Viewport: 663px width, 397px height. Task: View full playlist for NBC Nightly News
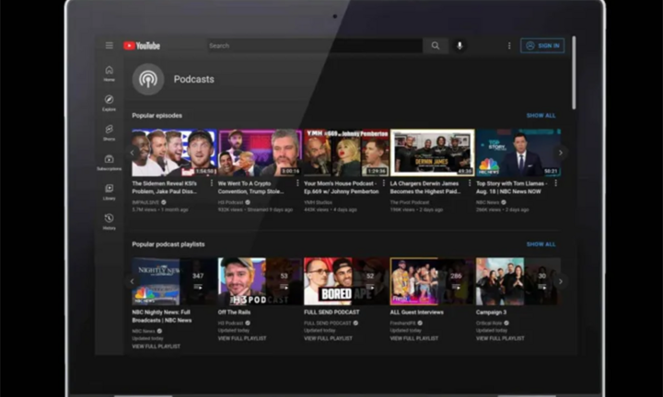point(156,346)
